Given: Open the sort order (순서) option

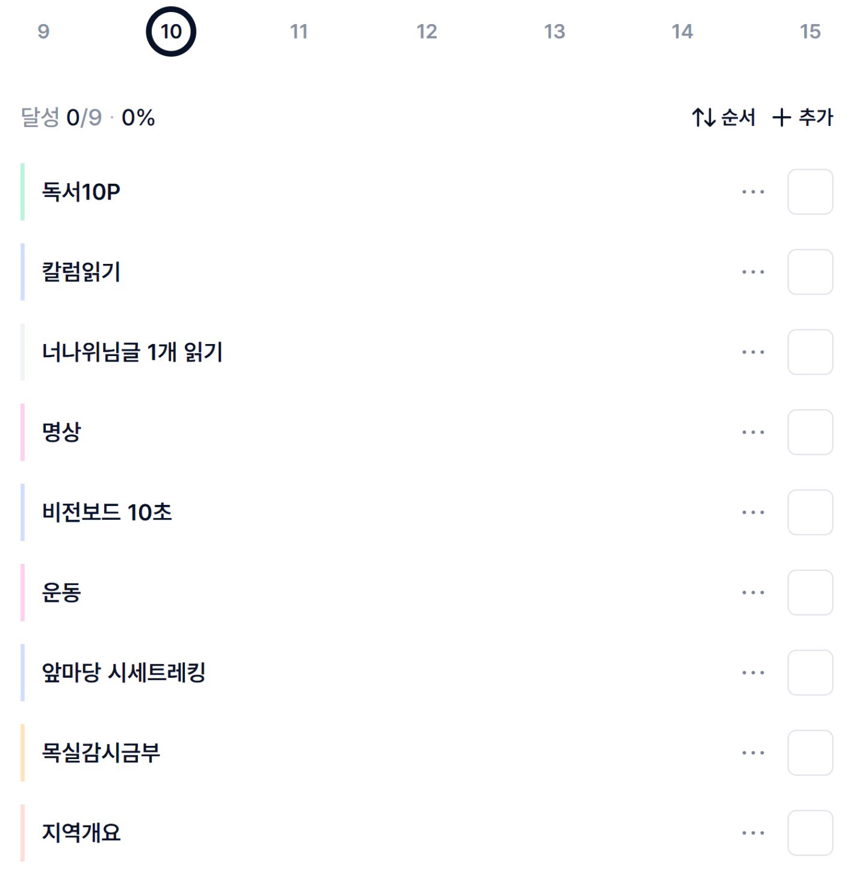Looking at the screenshot, I should (x=723, y=117).
